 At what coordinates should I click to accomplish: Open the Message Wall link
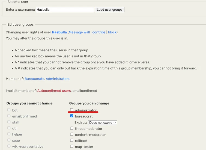79,32
